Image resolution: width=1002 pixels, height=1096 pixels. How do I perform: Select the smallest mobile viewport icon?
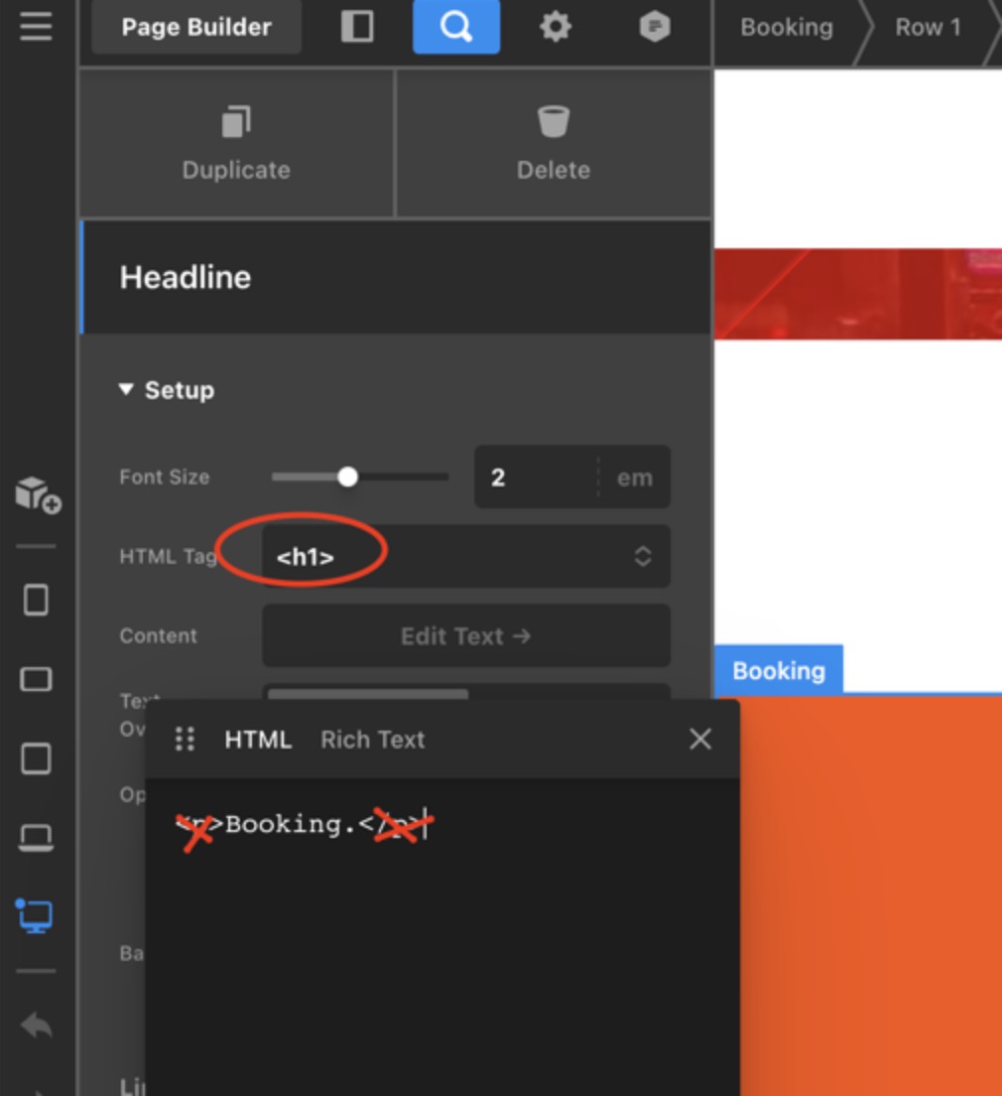(x=36, y=600)
